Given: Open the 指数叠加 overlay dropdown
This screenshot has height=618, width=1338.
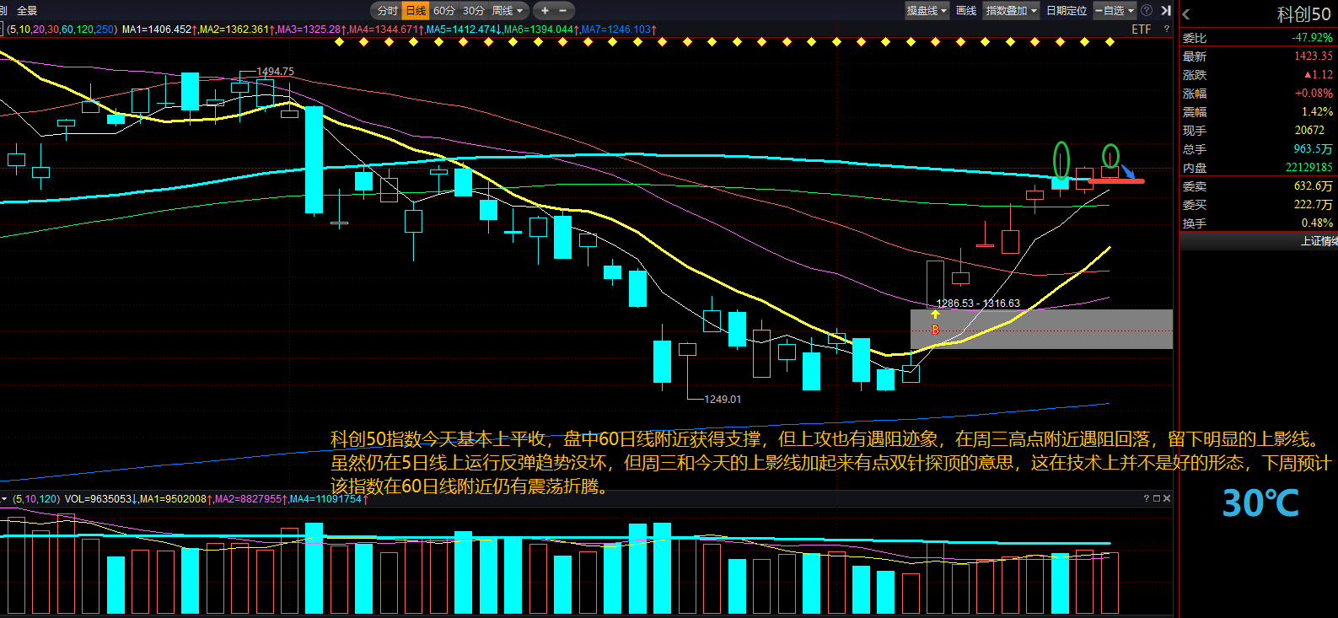Looking at the screenshot, I should [x=1011, y=11].
